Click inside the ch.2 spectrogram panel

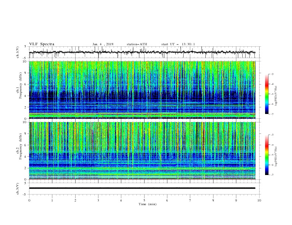pos(142,151)
